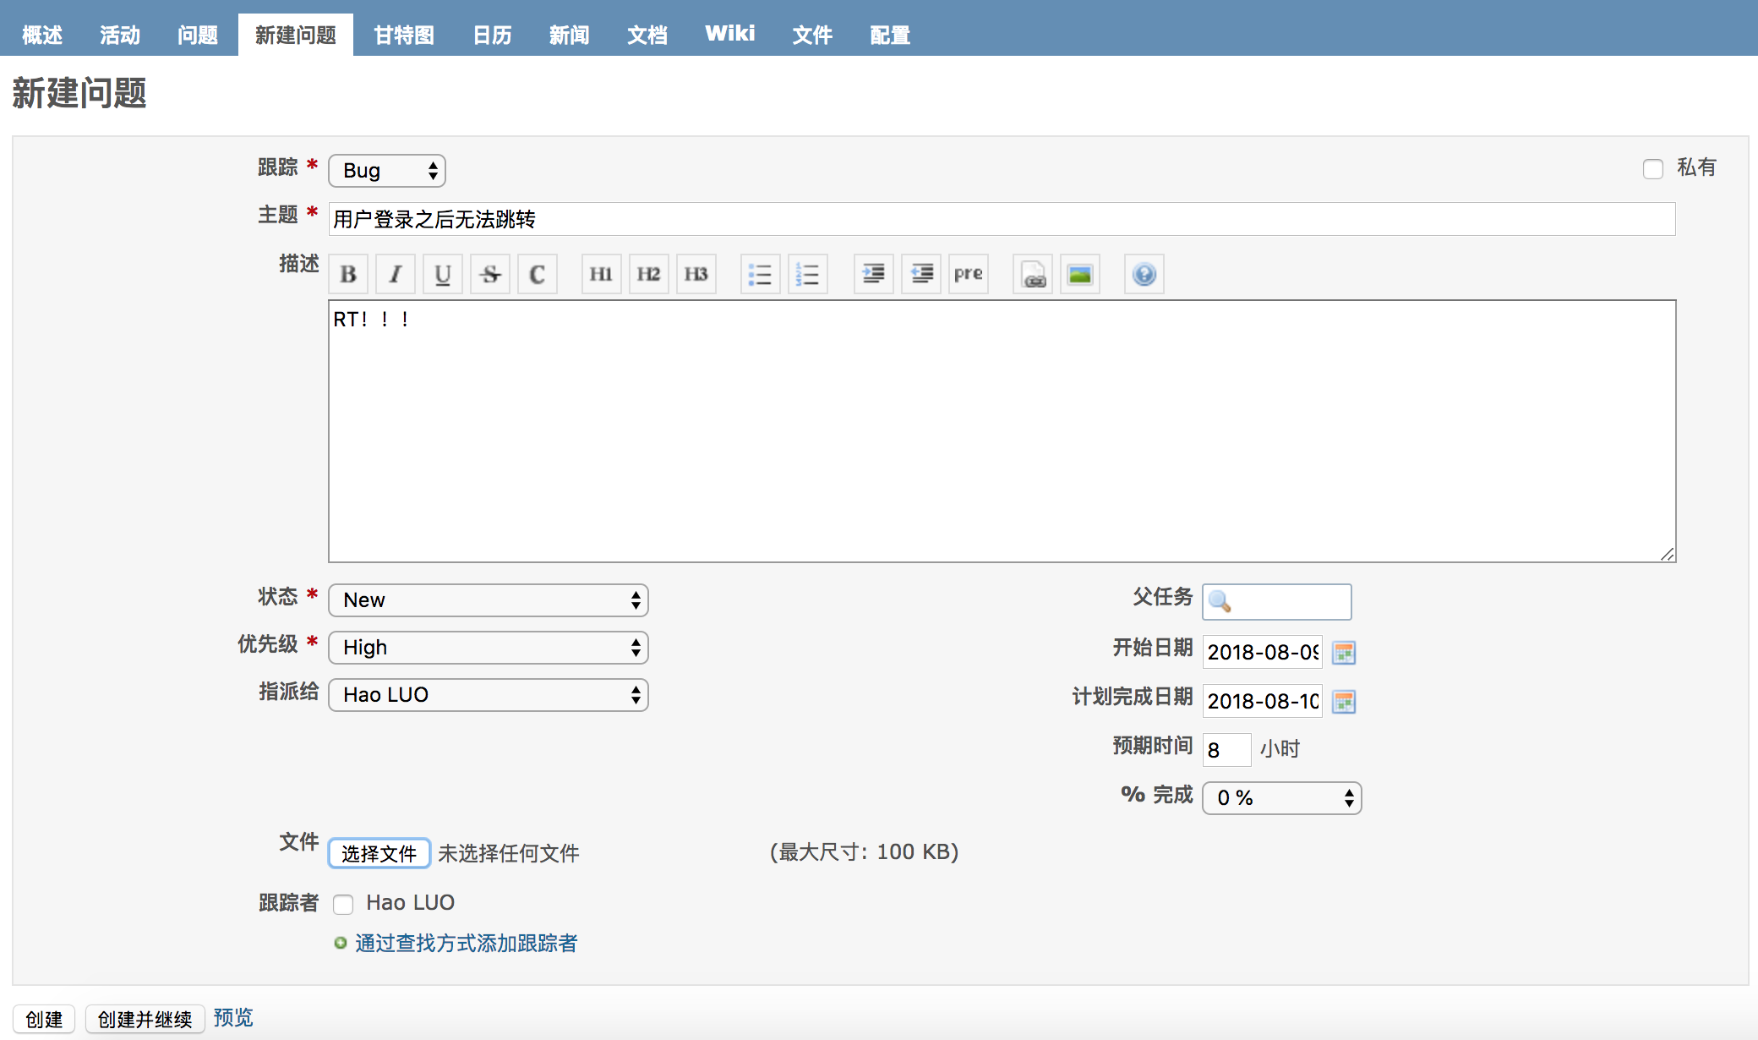
Task: Expand the % 完成 0% dropdown
Action: click(1280, 797)
